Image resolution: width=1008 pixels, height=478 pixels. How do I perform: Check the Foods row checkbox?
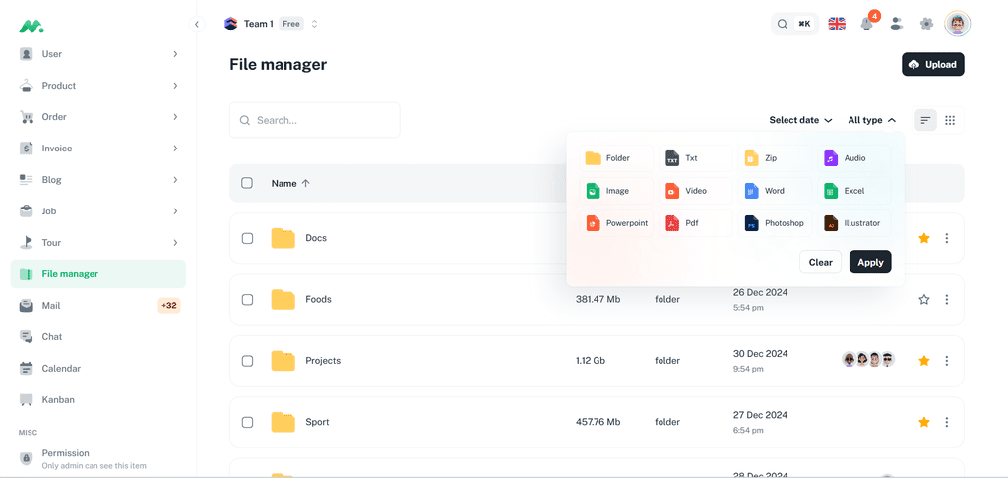[x=247, y=299]
